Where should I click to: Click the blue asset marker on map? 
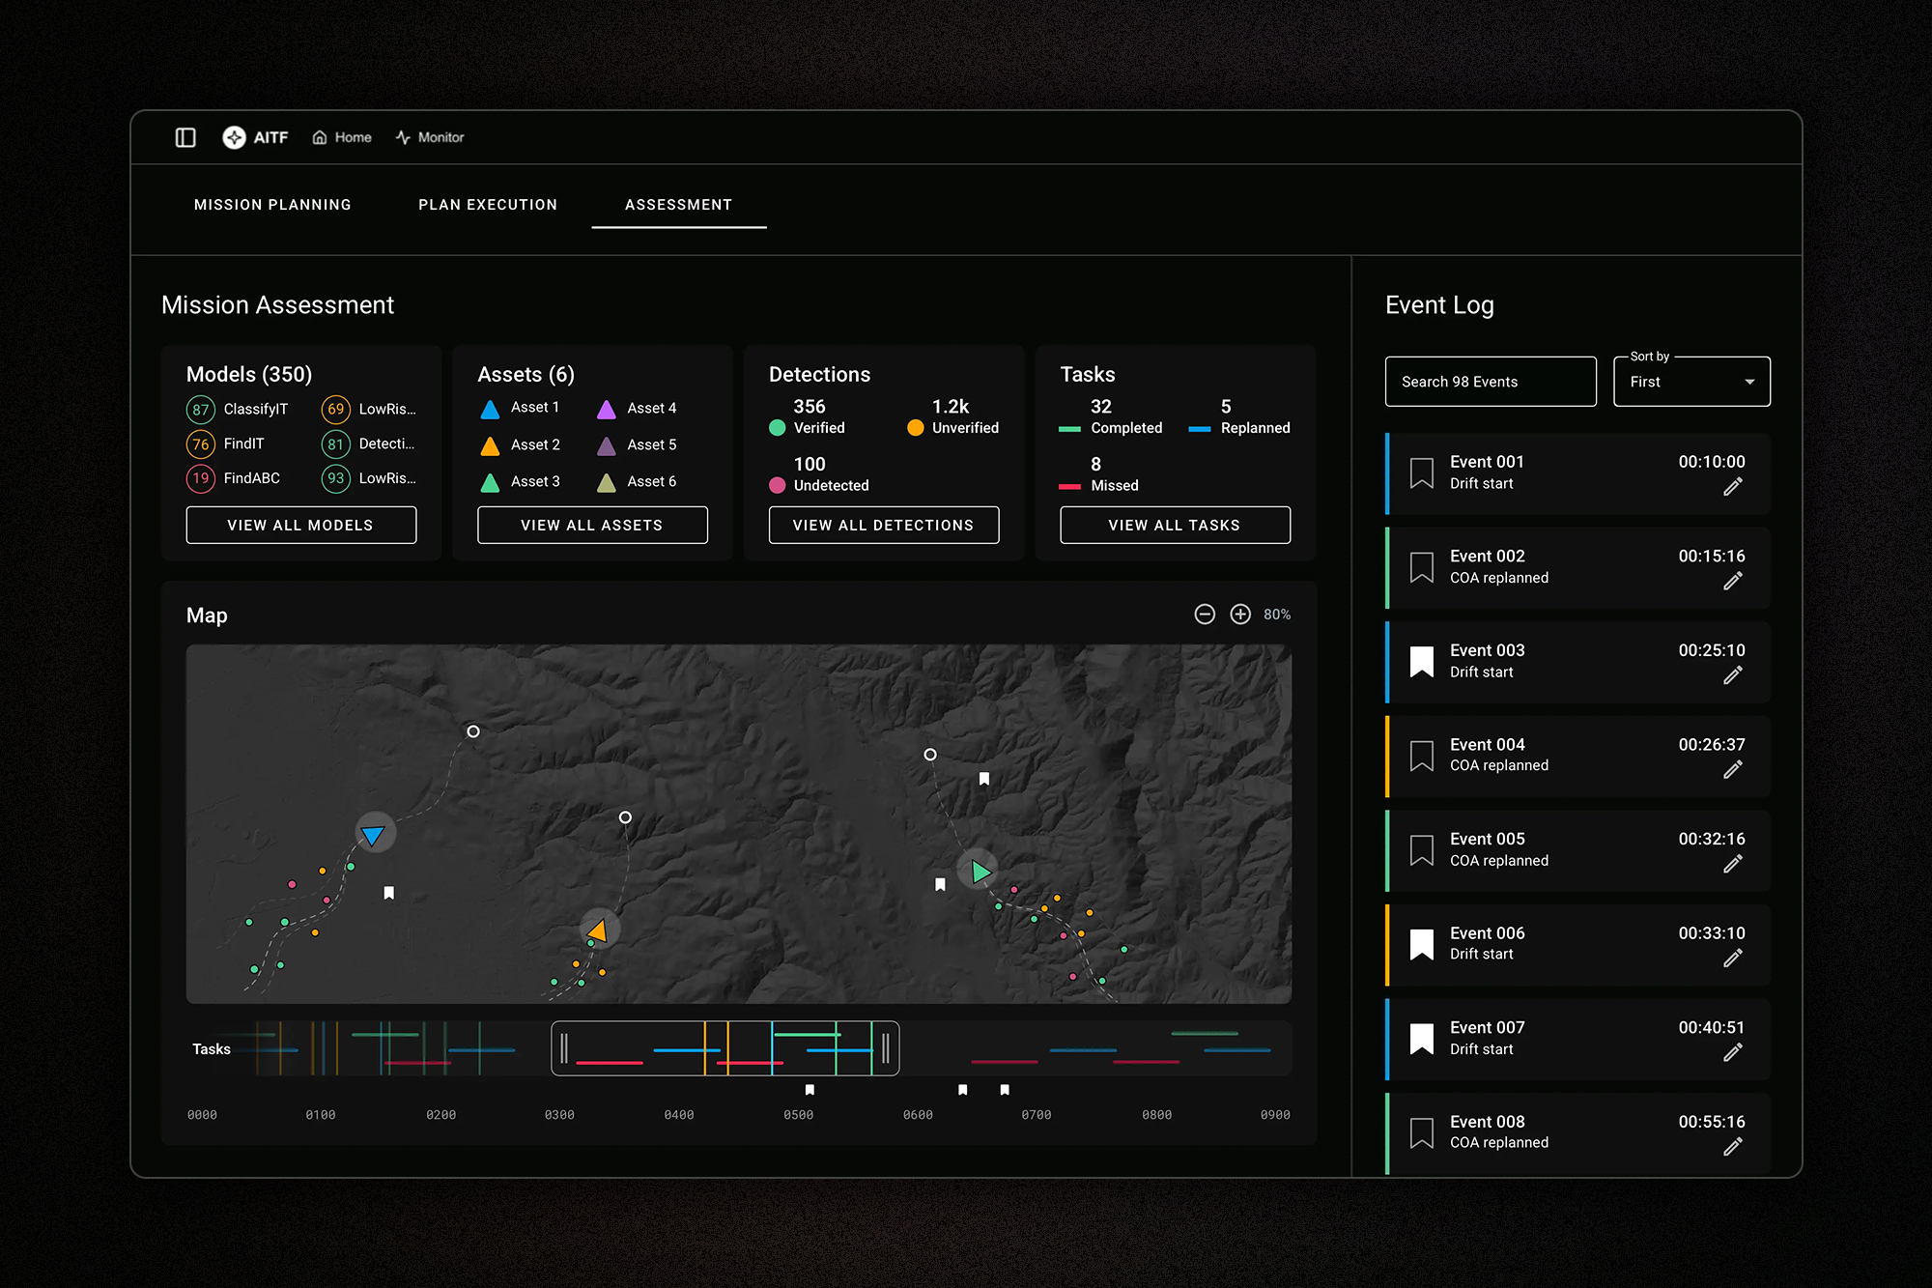pos(374,834)
